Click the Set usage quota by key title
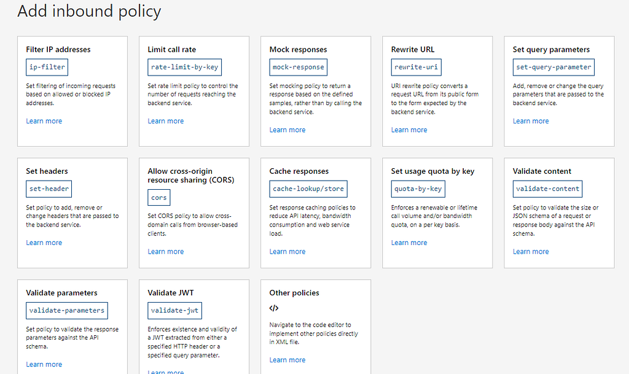629x374 pixels. (432, 171)
